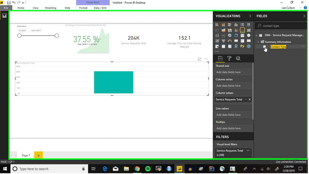The width and height of the screenshot is (309, 174).
Task: Select the Scatter chart visualization
Action: click(223, 36)
